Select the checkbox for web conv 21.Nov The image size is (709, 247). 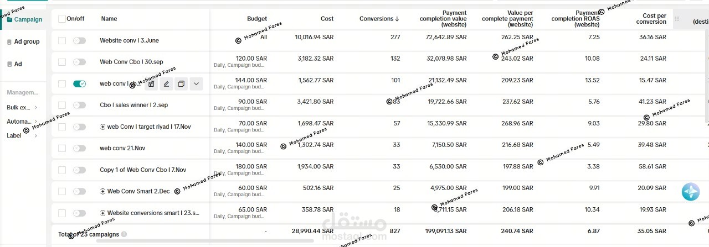point(61,148)
